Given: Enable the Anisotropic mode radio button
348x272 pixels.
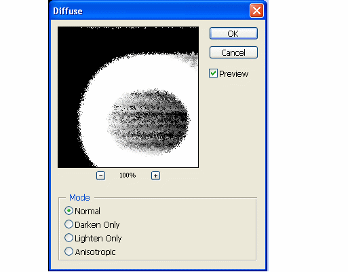Looking at the screenshot, I should pos(69,252).
